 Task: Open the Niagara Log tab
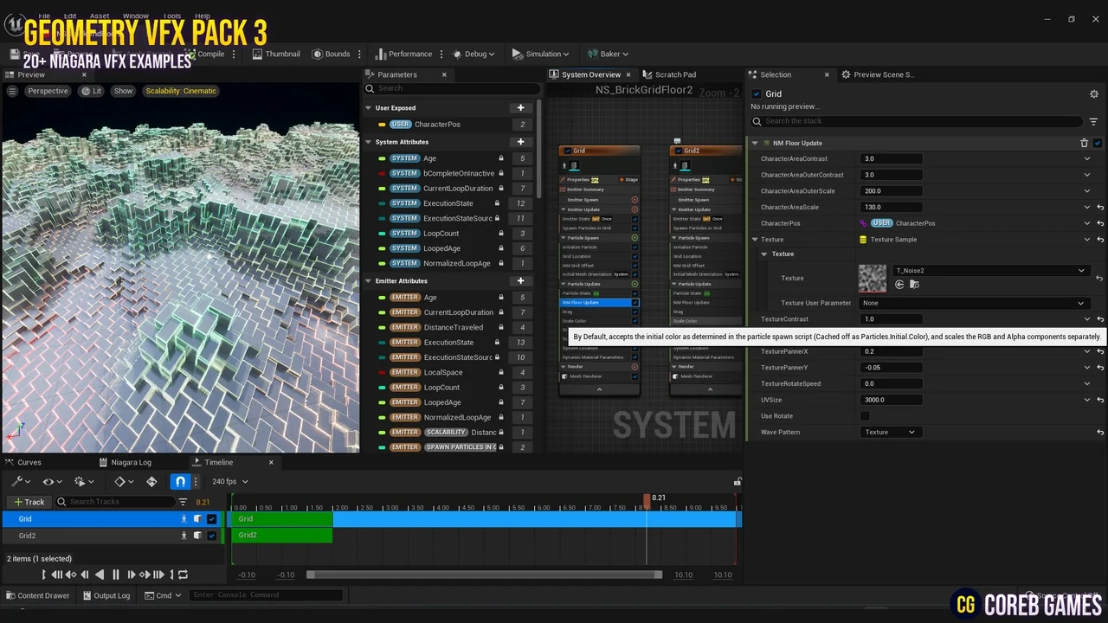click(x=130, y=462)
